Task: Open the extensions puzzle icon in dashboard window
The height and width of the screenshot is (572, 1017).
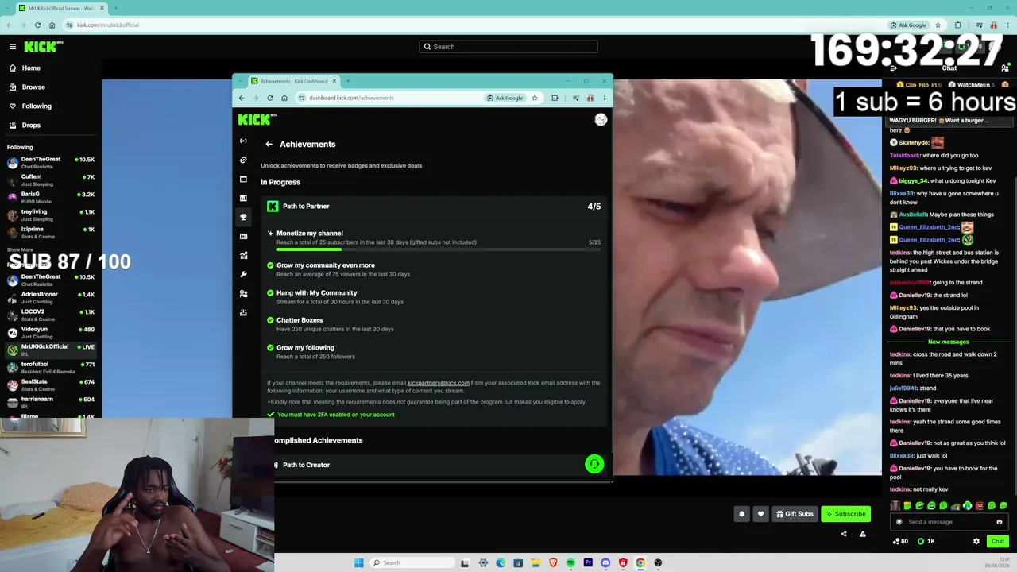Action: pyautogui.click(x=555, y=98)
